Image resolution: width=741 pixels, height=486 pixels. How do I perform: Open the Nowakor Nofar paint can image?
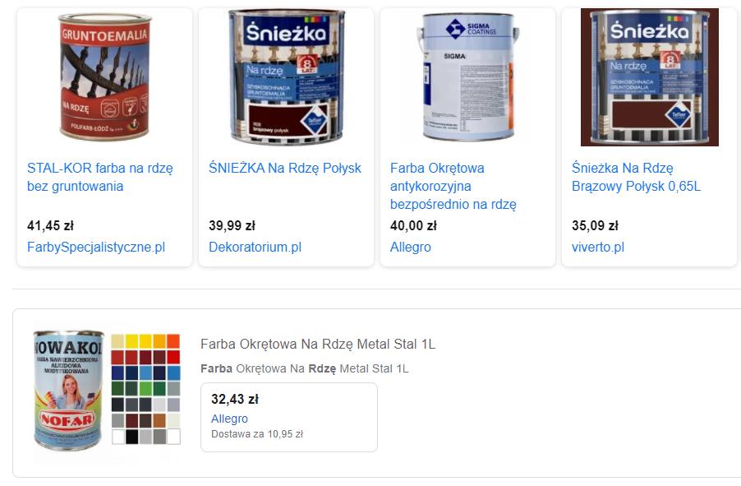(x=68, y=390)
